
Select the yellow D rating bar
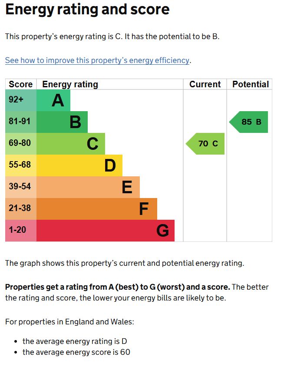pyautogui.click(x=79, y=165)
